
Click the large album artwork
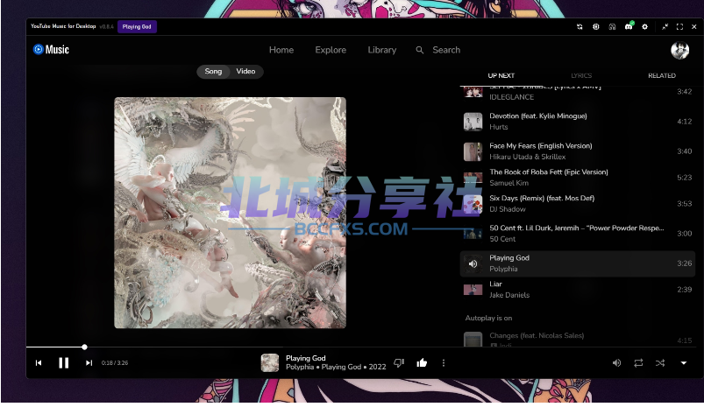pyautogui.click(x=230, y=213)
